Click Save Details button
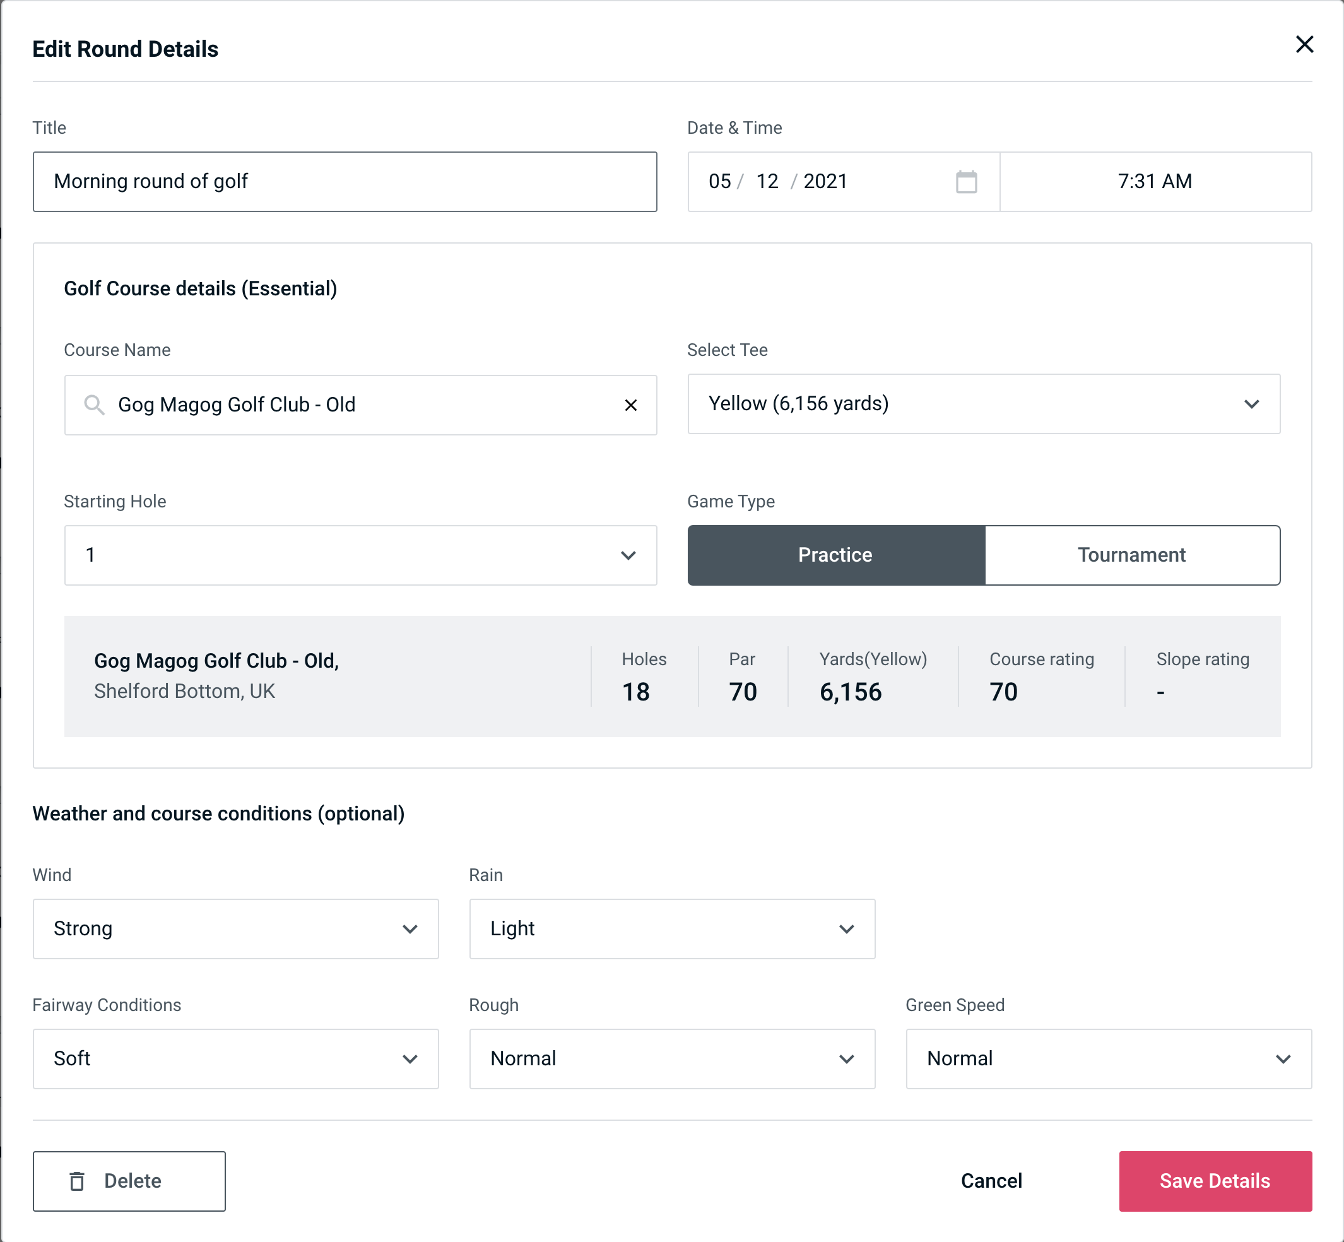1344x1242 pixels. (1214, 1180)
